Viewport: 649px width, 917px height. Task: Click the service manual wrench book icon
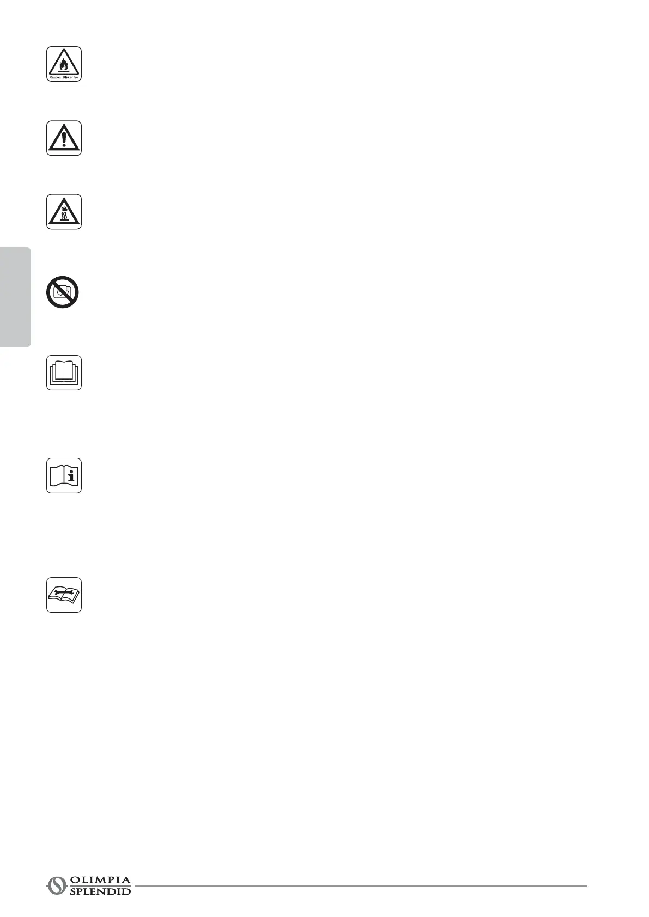point(64,595)
